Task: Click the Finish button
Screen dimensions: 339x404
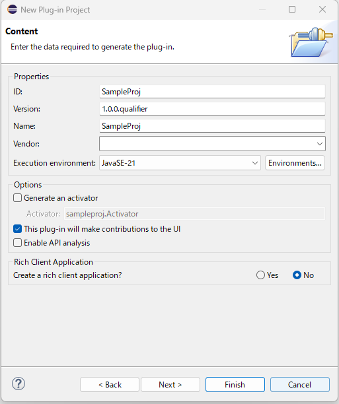Action: tap(235, 384)
